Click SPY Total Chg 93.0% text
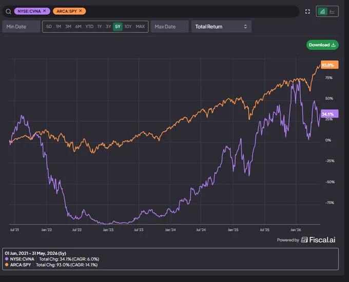Image resolution: width=349 pixels, height=282 pixels. pyautogui.click(x=67, y=265)
